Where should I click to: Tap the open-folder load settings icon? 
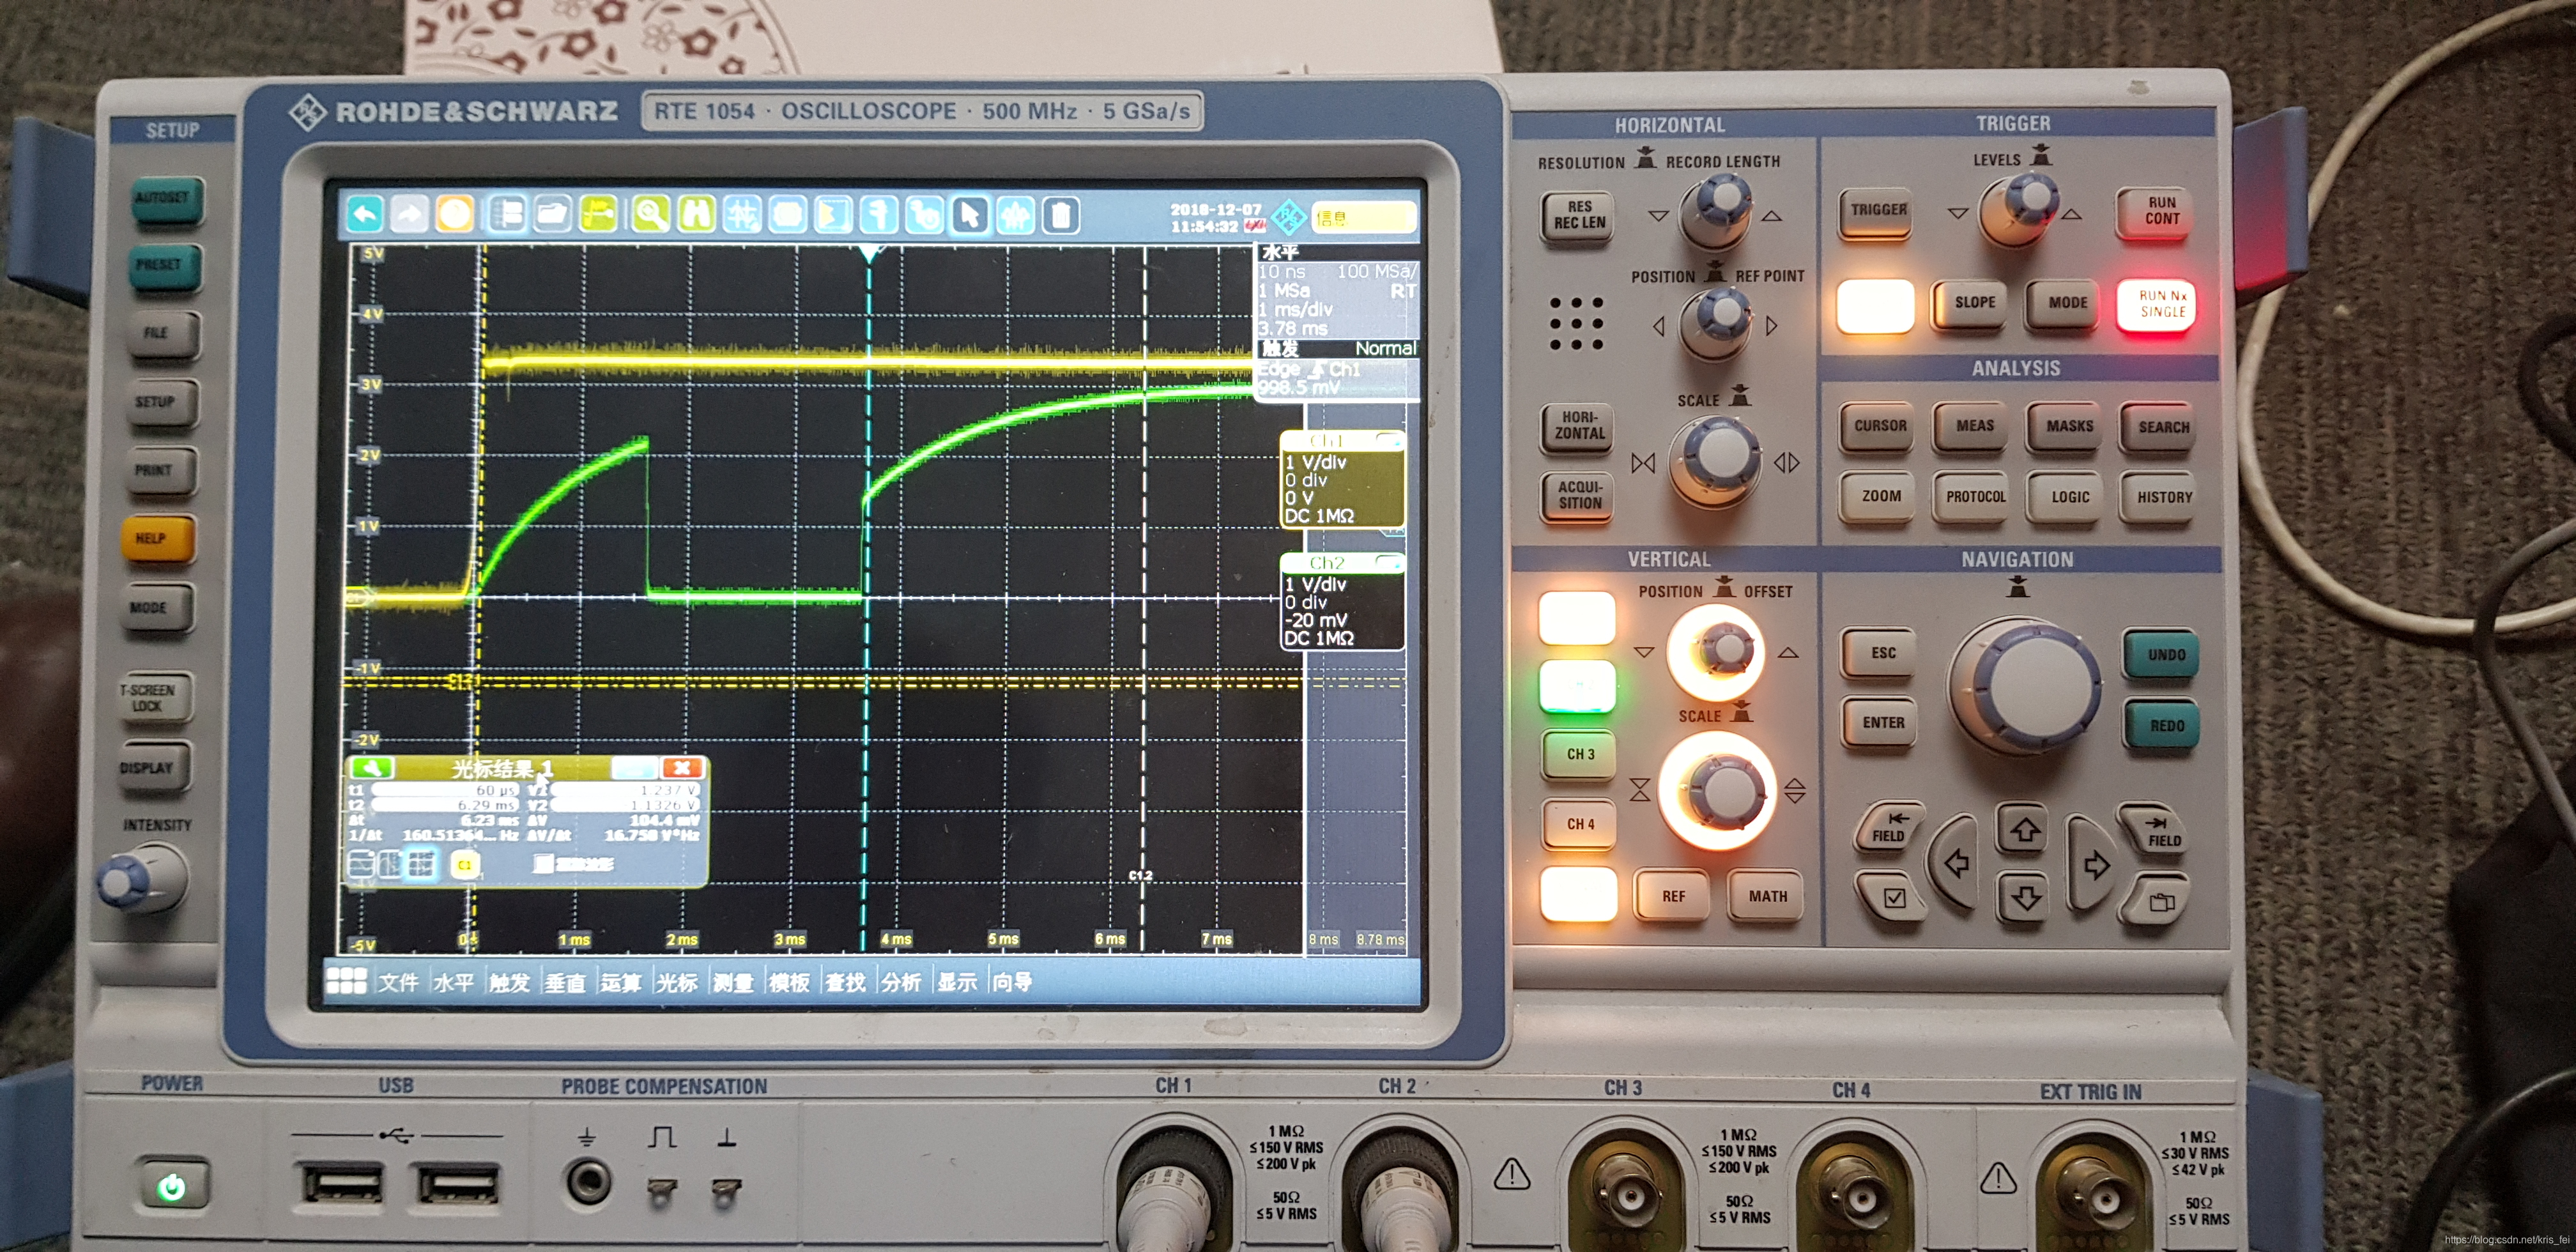[x=552, y=214]
